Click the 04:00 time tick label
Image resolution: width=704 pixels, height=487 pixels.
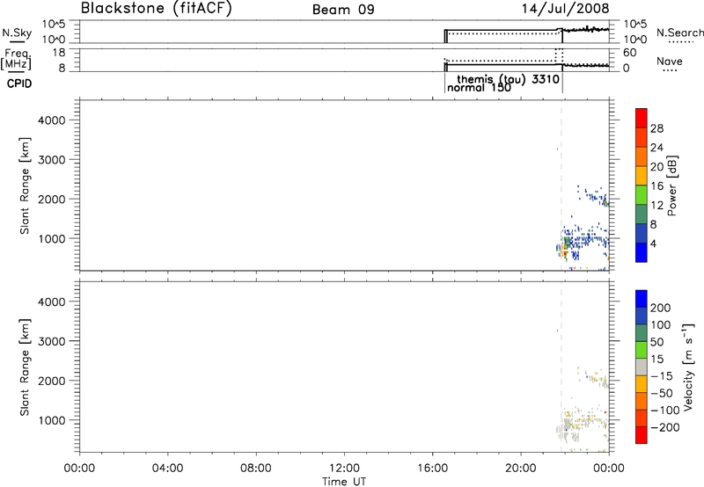pos(167,469)
